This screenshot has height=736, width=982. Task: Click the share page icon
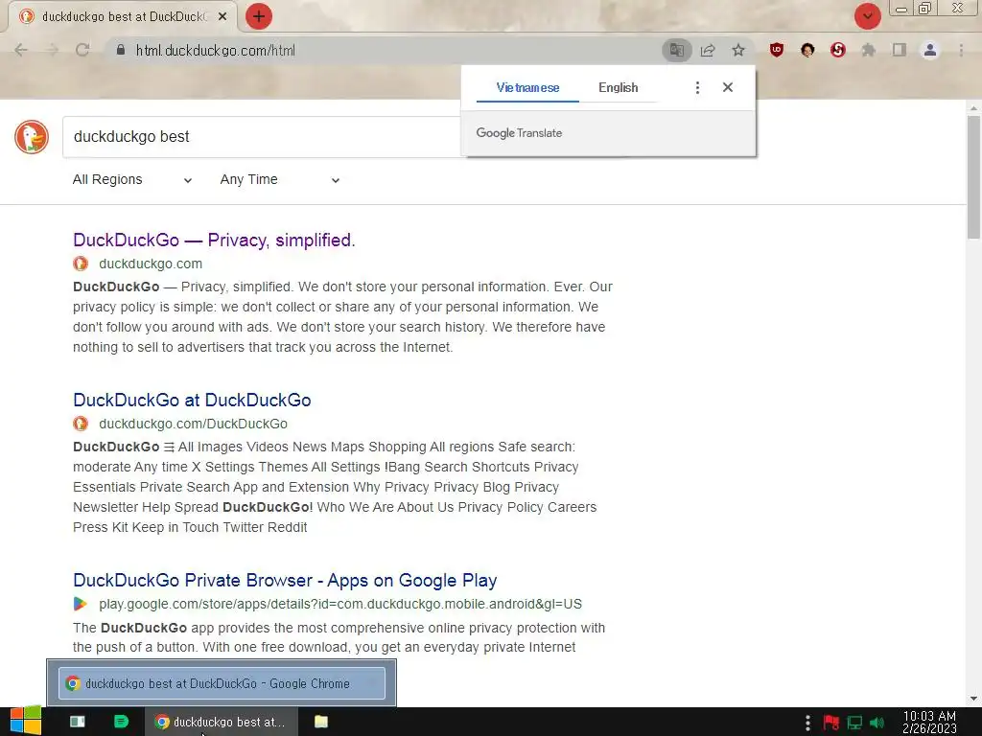(x=708, y=50)
